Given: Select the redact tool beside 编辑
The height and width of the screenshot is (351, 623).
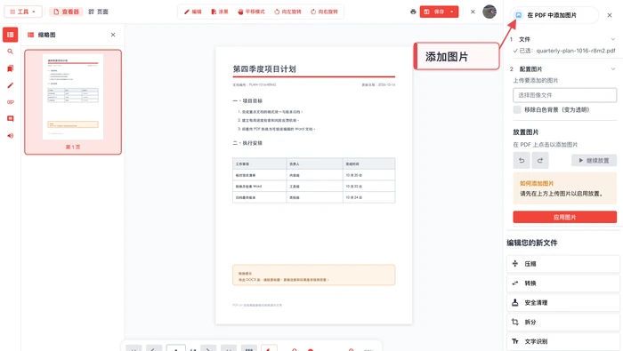Looking at the screenshot, I should [219, 12].
